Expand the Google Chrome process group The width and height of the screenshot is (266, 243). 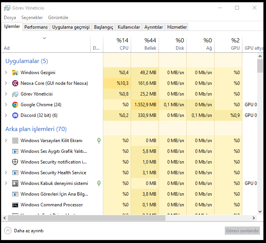(x=6, y=105)
